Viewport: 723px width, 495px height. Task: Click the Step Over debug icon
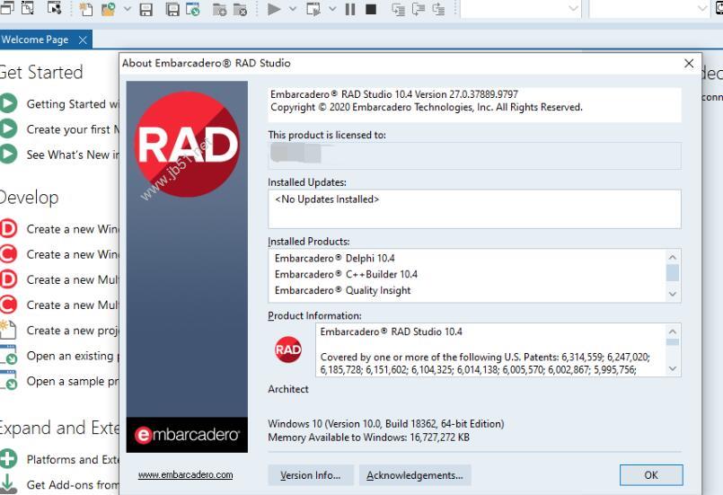[x=419, y=9]
